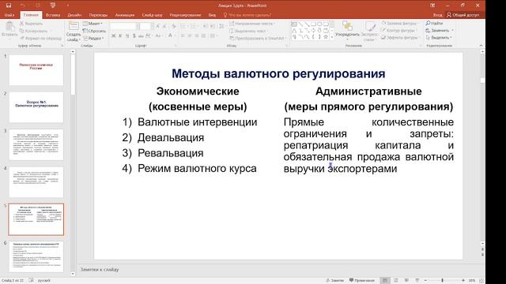This screenshot has width=506, height=284.
Task: Open the Слайд-шоу ribbon tab
Action: [x=152, y=15]
